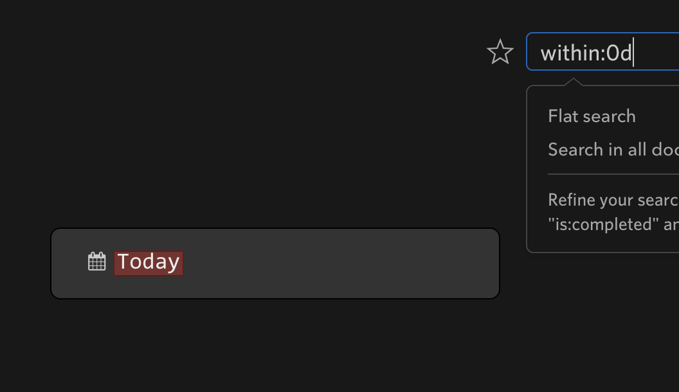
Task: Click the Refine your search hint text
Action: 613,200
